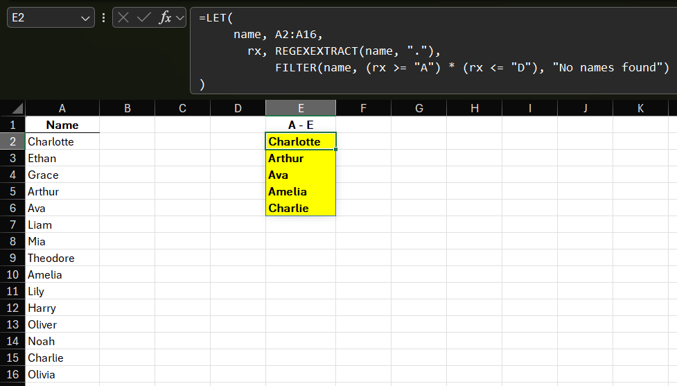This screenshot has width=677, height=386.
Task: Click the Name header cell
Action: point(62,125)
